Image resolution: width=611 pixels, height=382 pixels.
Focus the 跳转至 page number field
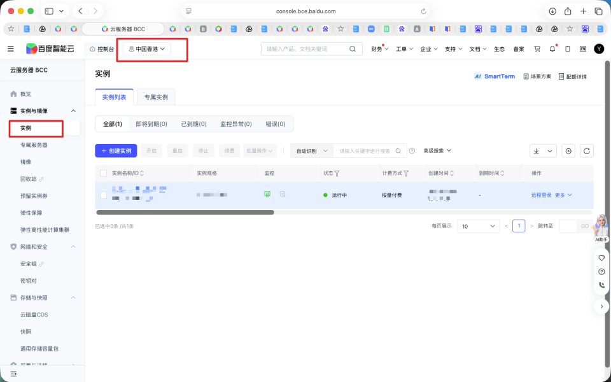(x=568, y=226)
